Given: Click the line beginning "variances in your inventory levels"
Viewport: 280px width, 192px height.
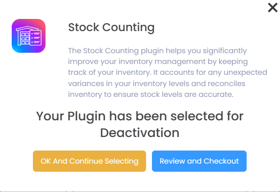Looking at the screenshot, I should click(x=161, y=83).
